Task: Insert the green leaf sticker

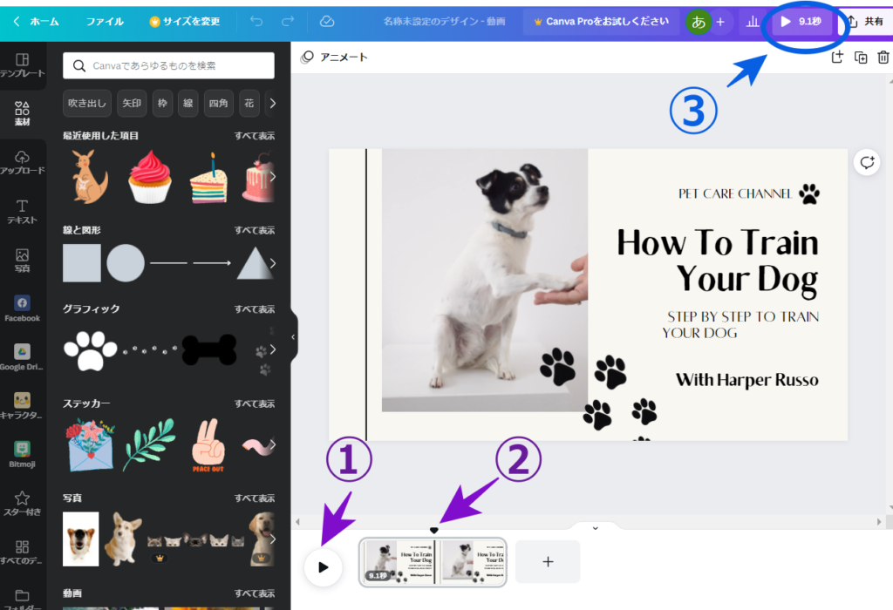Action: (150, 445)
